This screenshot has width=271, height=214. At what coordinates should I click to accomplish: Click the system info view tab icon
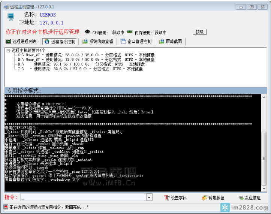[x=85, y=42]
